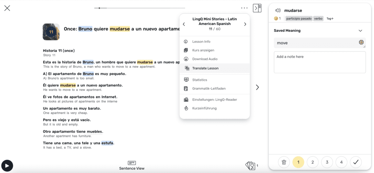Viewport: 374px width, 173px height.
Task: Go to previous lesson in course
Action: click(184, 24)
